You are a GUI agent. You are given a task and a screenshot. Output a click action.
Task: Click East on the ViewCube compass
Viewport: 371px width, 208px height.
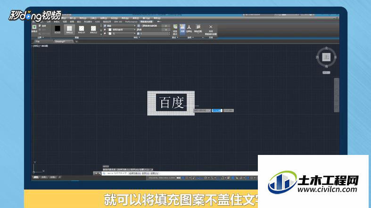click(336, 57)
